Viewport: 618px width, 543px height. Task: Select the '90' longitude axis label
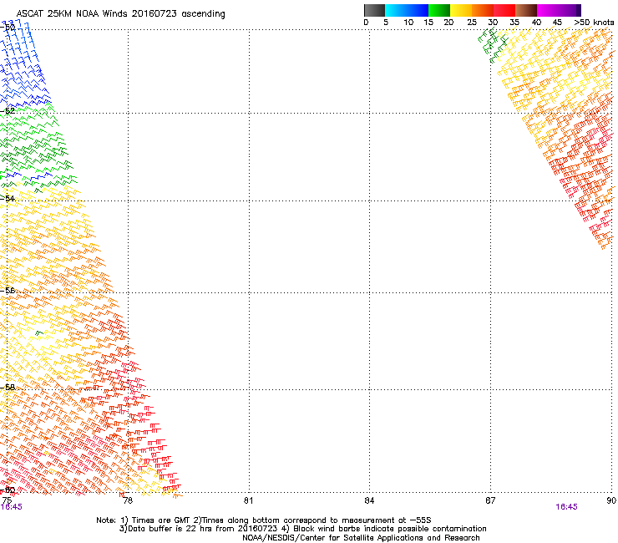[611, 500]
